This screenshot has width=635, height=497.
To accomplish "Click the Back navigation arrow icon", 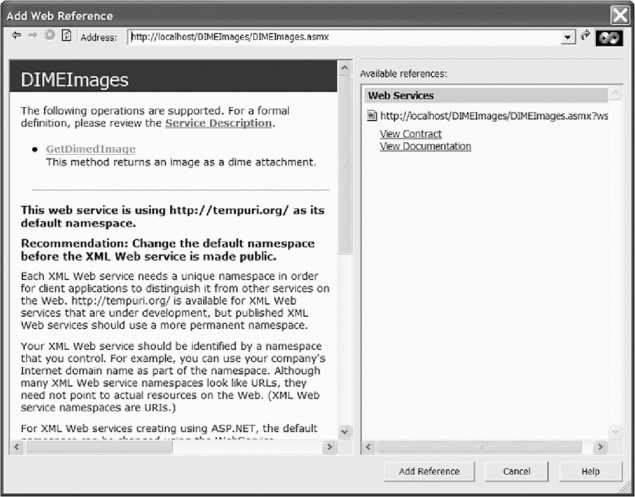I will point(17,36).
